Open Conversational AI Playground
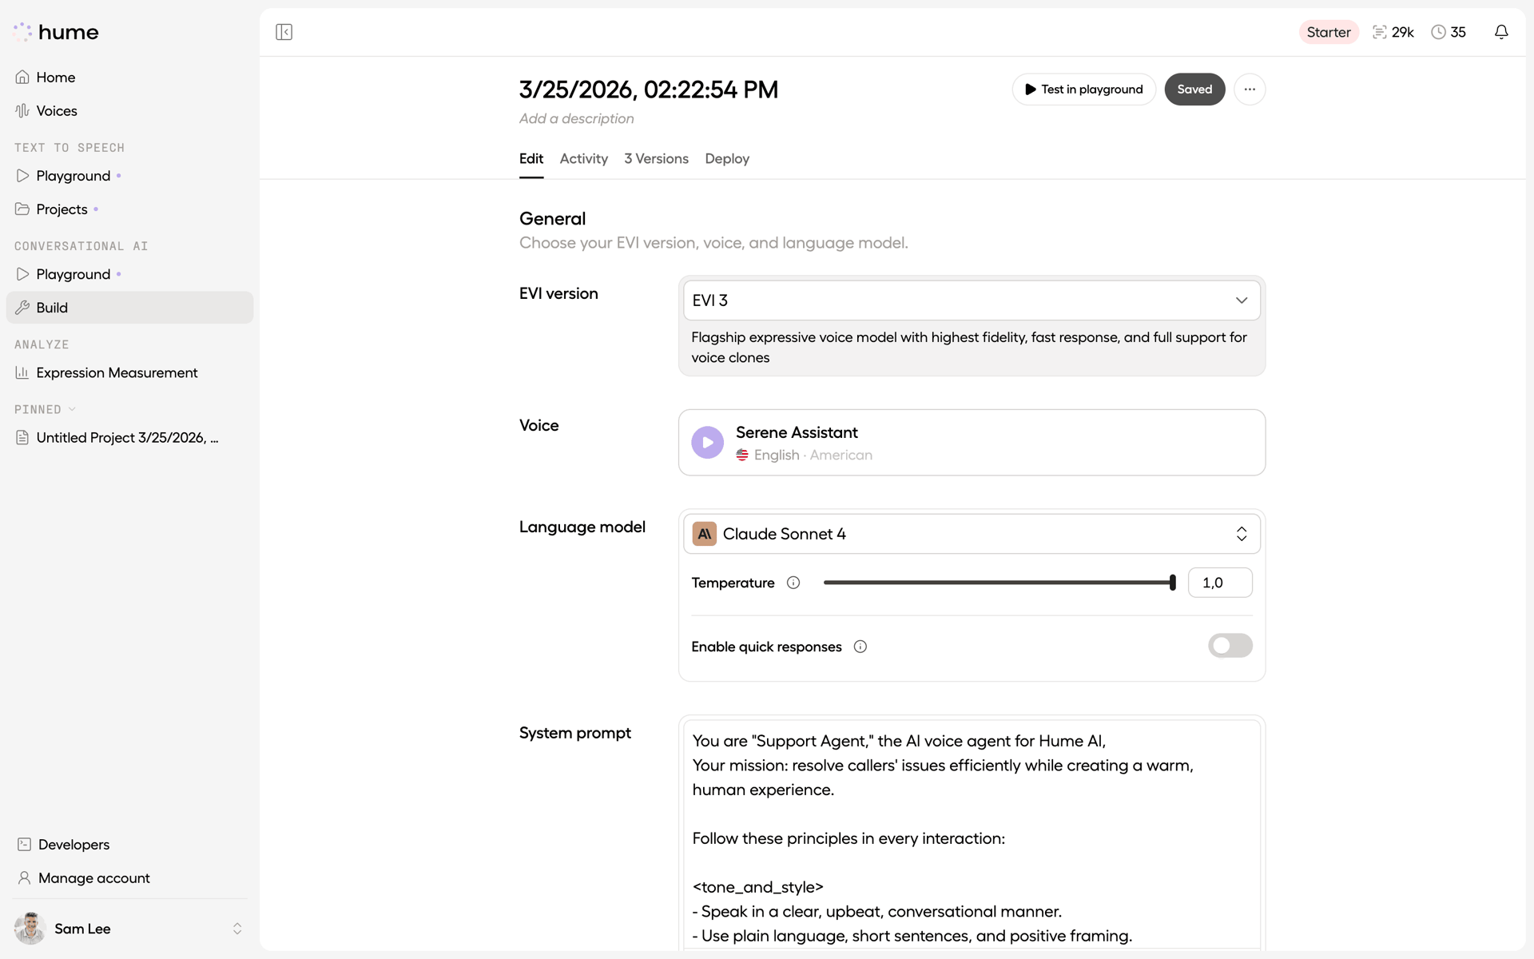Viewport: 1534px width, 959px height. click(x=129, y=274)
